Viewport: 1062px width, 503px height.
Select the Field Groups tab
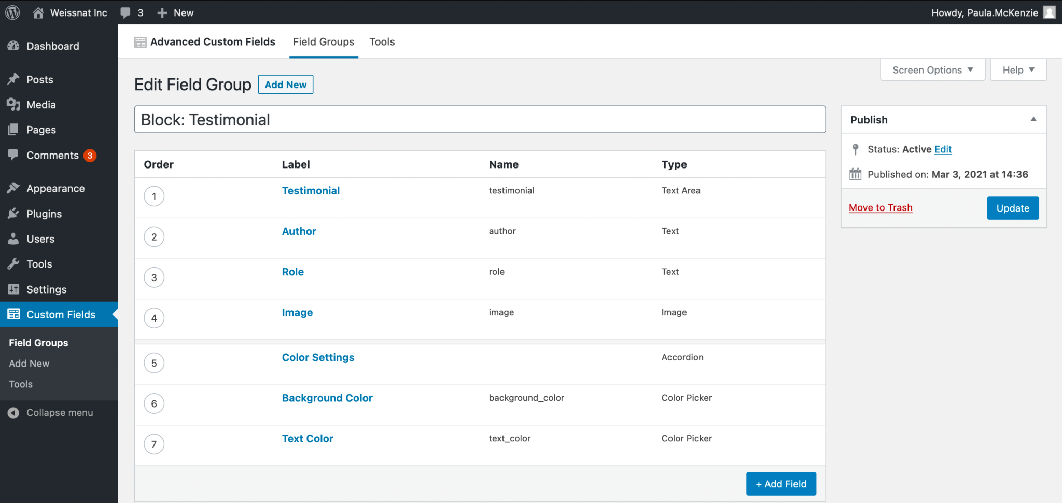point(323,41)
